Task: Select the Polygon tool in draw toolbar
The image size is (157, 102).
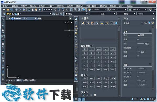Action: (3, 30)
